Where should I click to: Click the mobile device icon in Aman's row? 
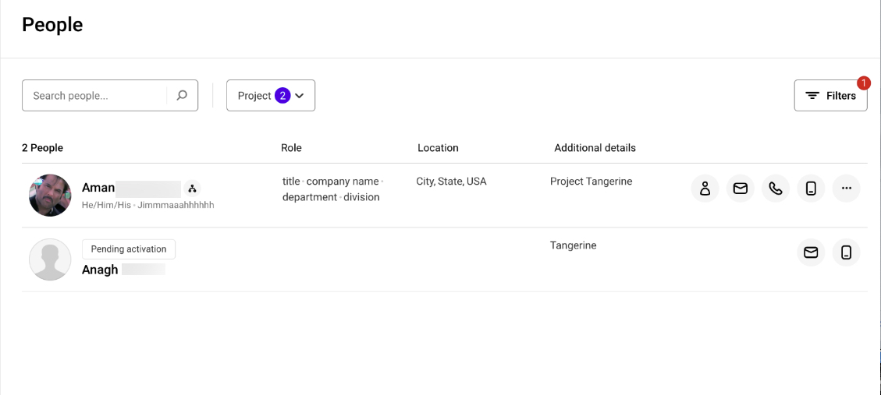tap(811, 189)
